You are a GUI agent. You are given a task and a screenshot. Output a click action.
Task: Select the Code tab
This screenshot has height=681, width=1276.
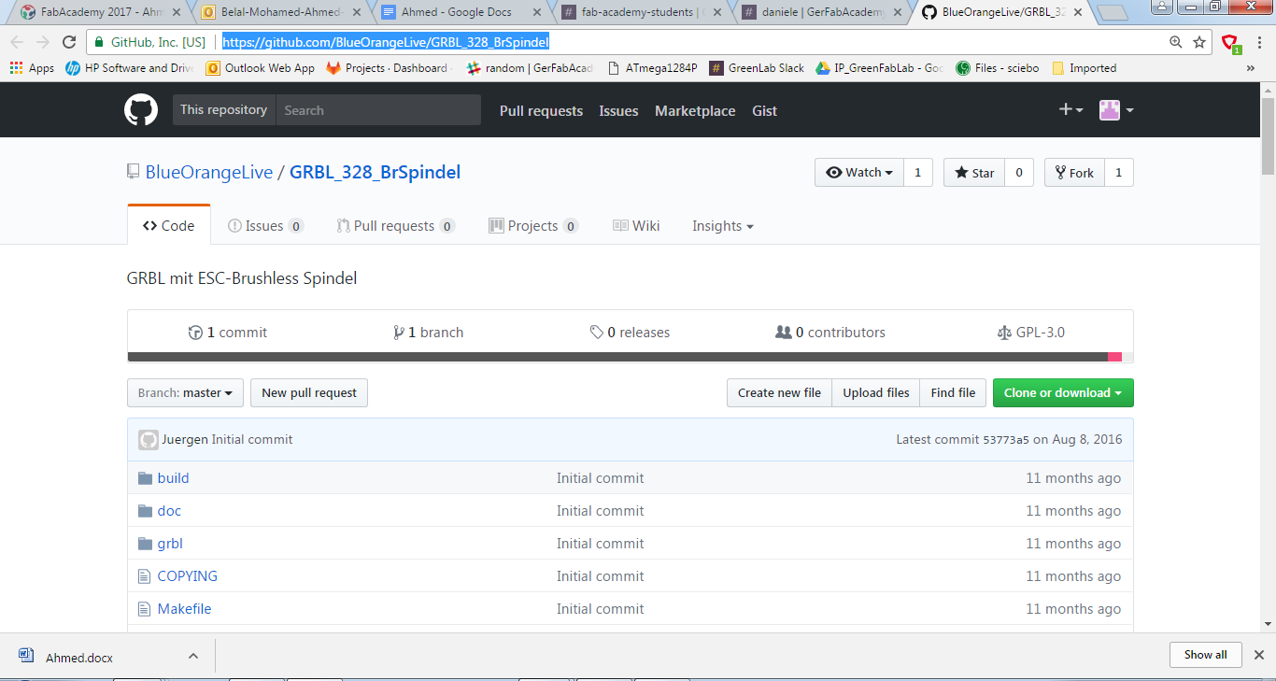[169, 226]
